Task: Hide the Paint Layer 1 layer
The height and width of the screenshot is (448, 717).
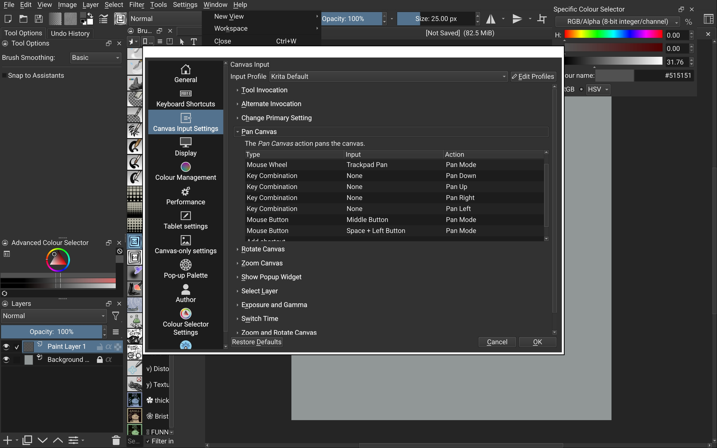Action: click(x=6, y=347)
